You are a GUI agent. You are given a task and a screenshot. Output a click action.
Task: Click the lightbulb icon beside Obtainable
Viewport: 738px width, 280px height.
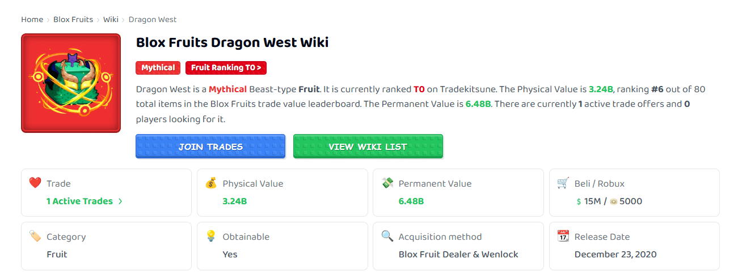pos(211,236)
